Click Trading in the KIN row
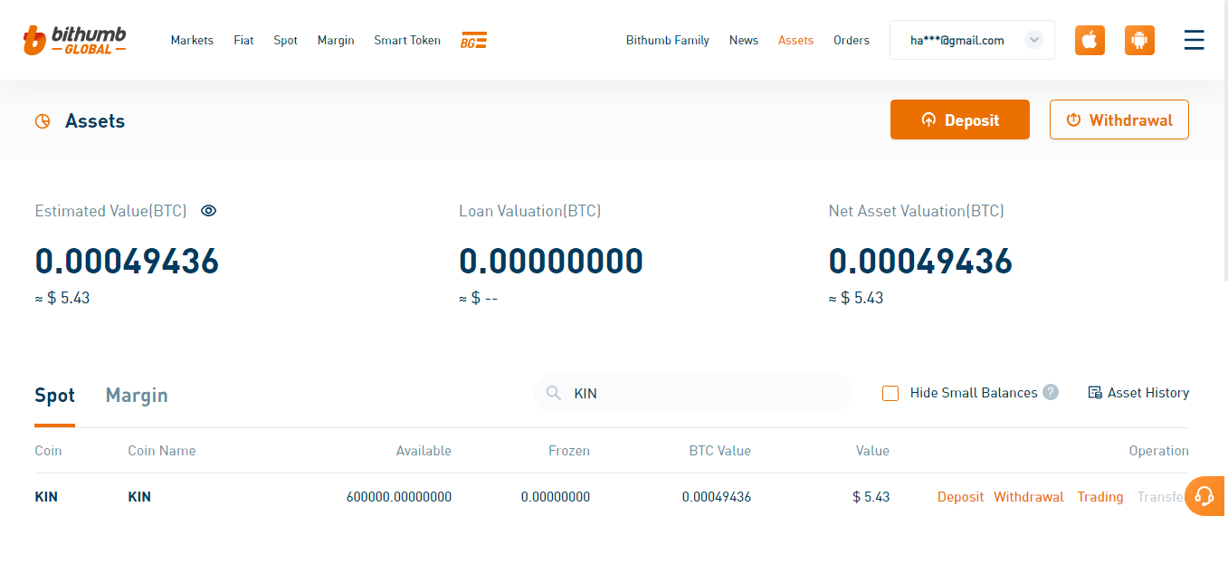 tap(1100, 497)
